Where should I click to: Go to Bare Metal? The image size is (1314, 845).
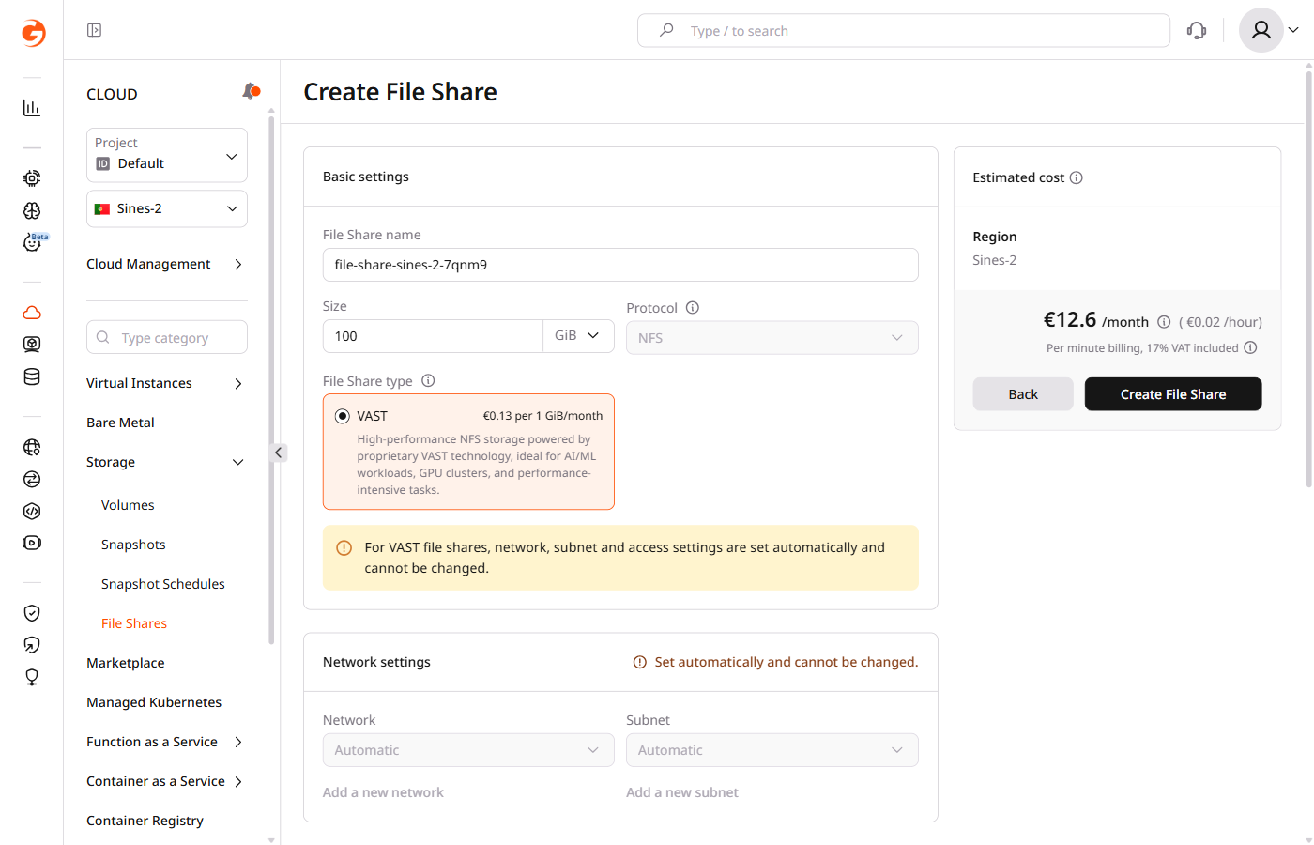pyautogui.click(x=120, y=422)
